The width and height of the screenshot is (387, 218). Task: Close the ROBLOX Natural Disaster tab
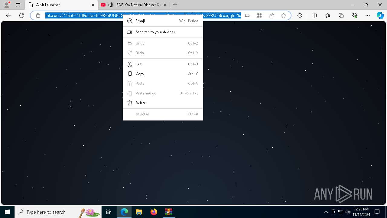pyautogui.click(x=165, y=5)
